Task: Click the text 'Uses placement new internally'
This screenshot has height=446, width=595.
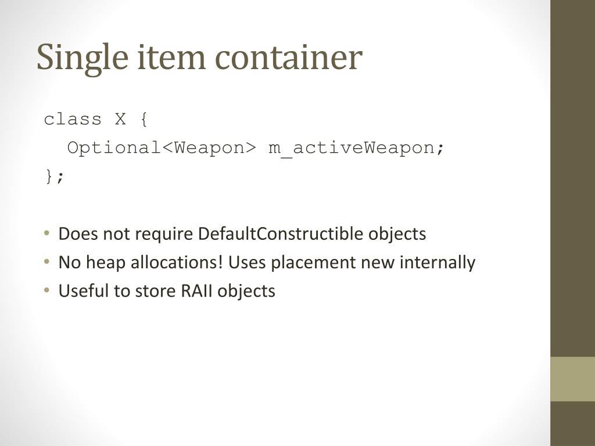Action: tap(352, 262)
